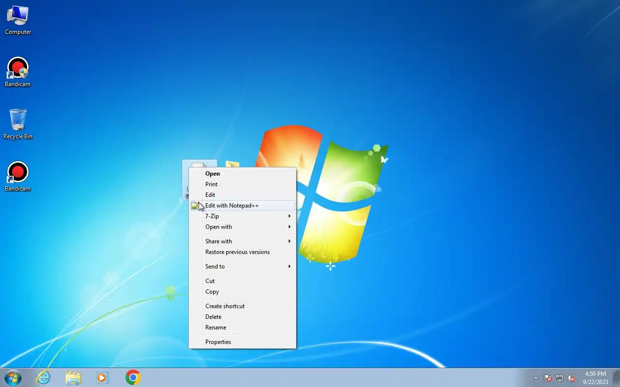Click the Show desktop button strip
The height and width of the screenshot is (387, 620).
coord(616,378)
